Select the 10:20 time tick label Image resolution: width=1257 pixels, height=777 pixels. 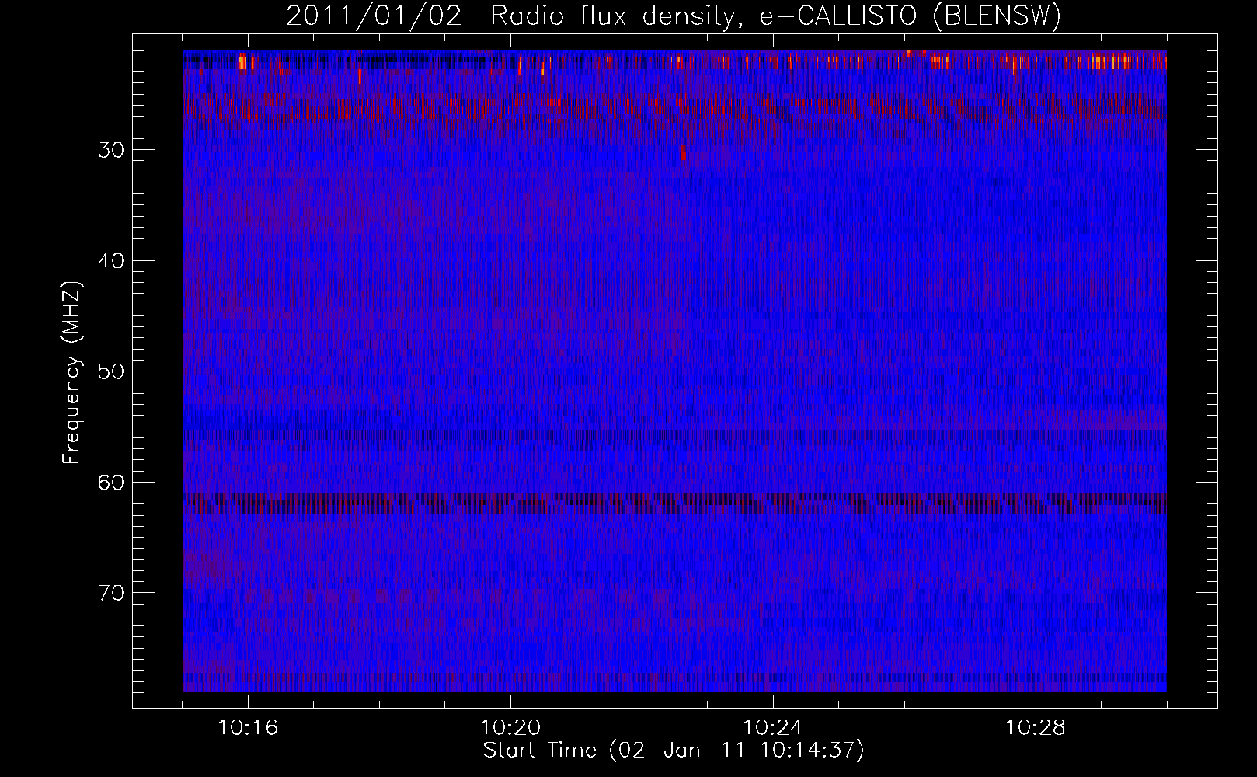(x=510, y=728)
